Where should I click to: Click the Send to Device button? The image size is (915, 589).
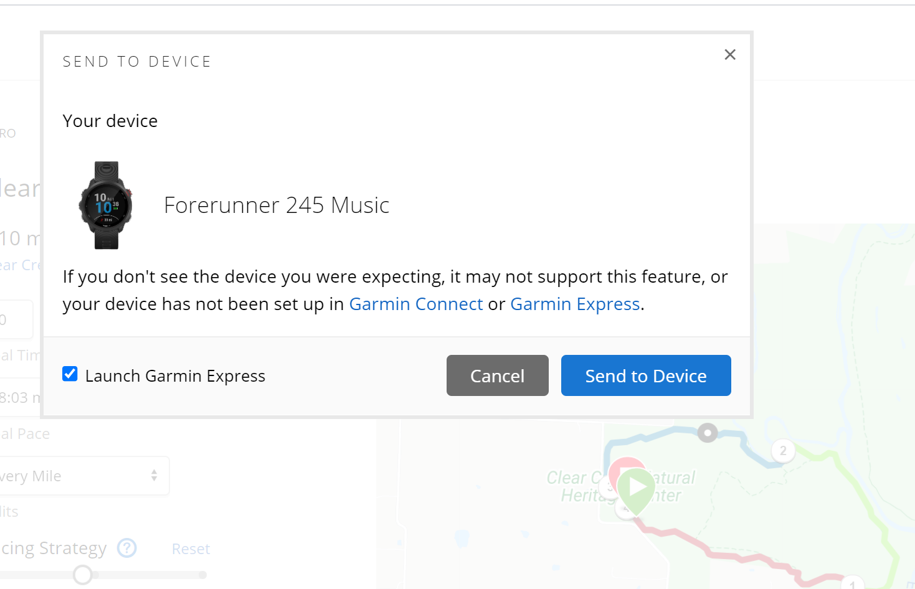pyautogui.click(x=646, y=375)
